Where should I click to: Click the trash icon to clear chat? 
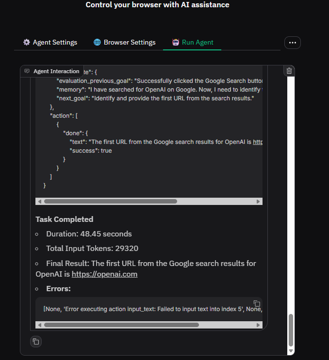(x=289, y=71)
